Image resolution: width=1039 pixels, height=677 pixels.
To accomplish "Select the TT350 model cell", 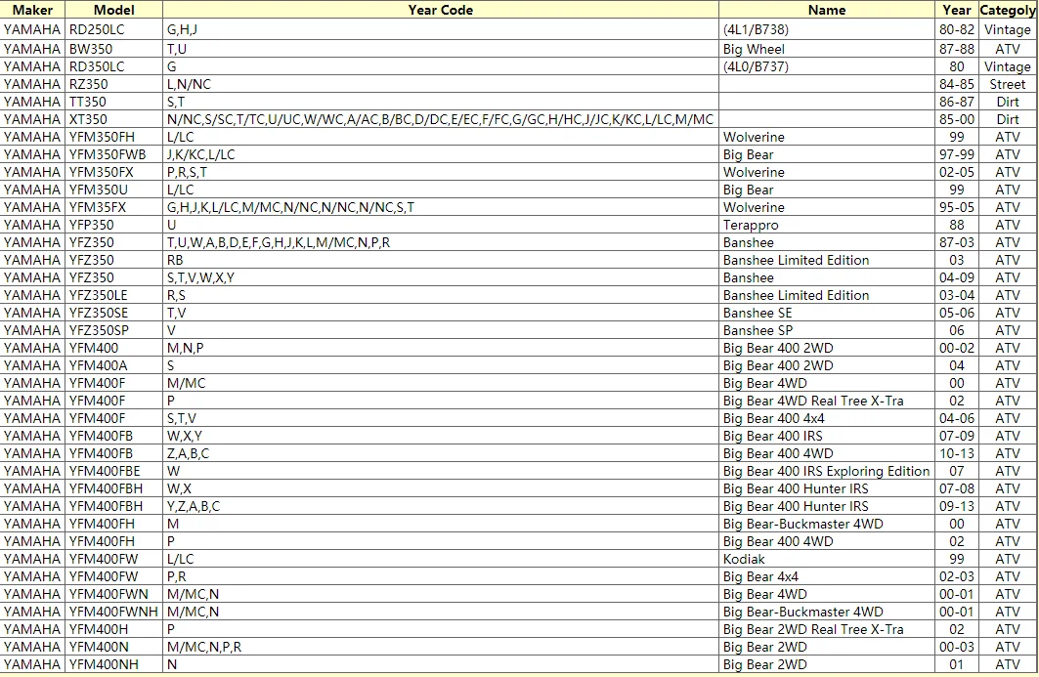I will [x=114, y=102].
